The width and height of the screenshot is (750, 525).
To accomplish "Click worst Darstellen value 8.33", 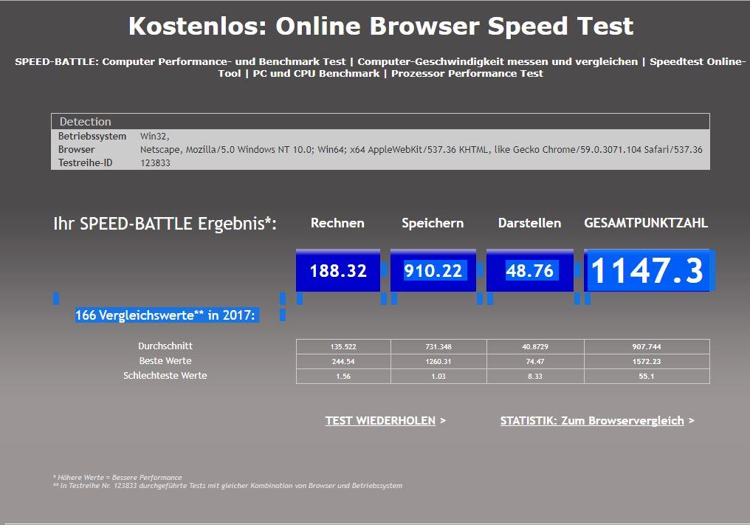I will coord(535,376).
